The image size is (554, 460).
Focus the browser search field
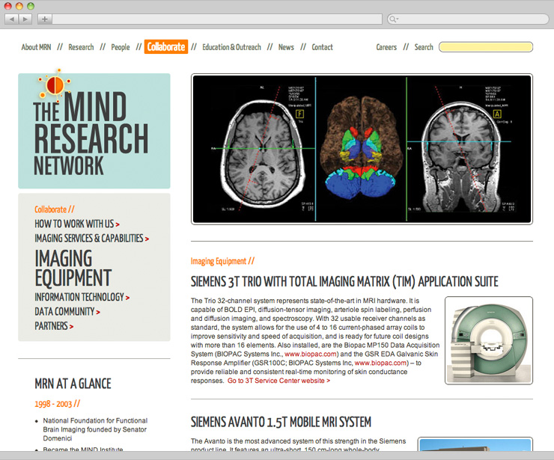click(x=468, y=19)
